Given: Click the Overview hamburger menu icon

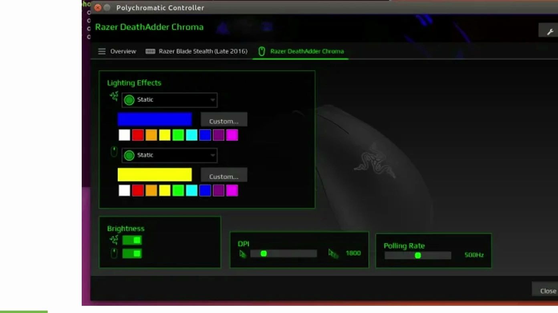Looking at the screenshot, I should point(102,51).
